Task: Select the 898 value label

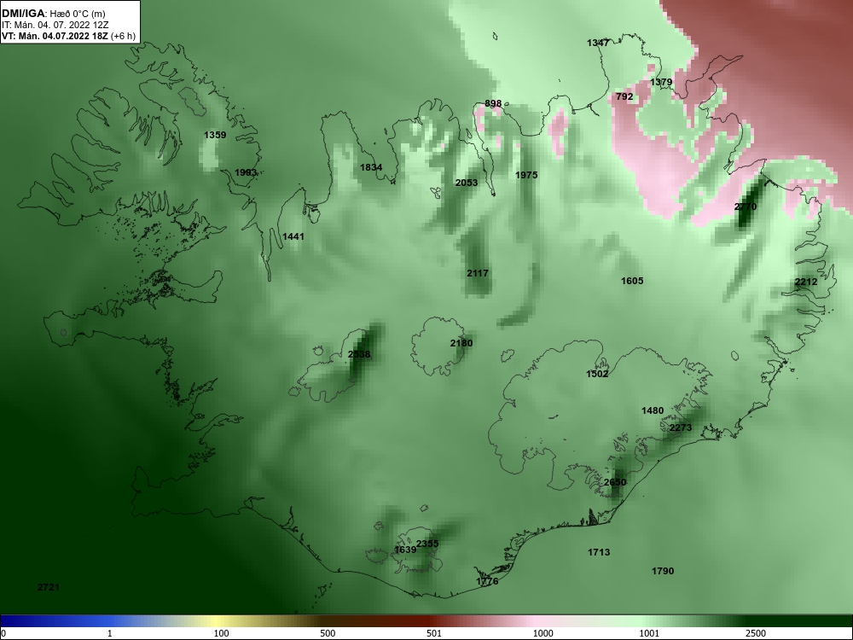Action: 493,103
